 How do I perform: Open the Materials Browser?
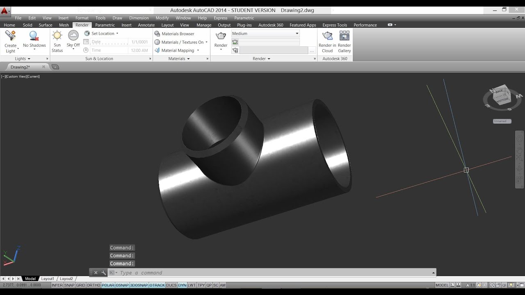174,34
